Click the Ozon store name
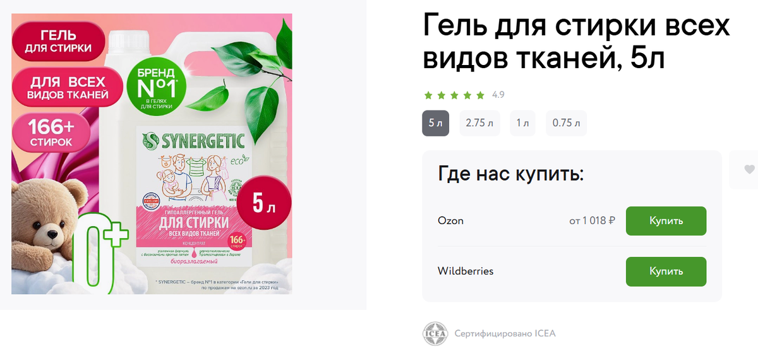 (450, 221)
